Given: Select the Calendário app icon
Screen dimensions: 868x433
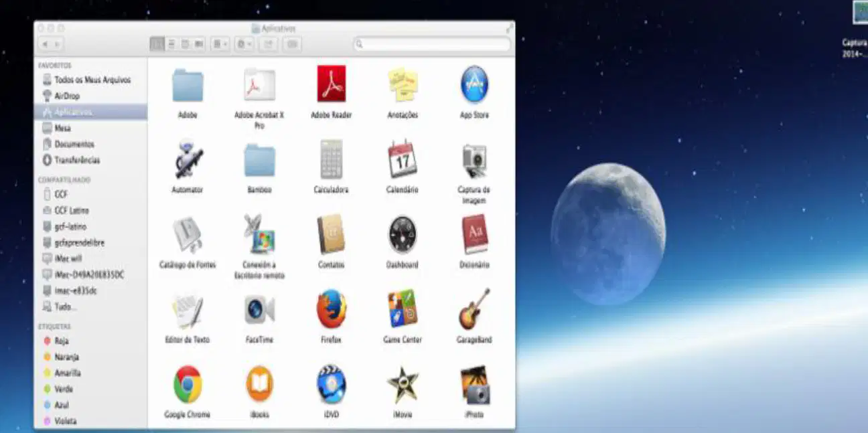Looking at the screenshot, I should pos(403,159).
